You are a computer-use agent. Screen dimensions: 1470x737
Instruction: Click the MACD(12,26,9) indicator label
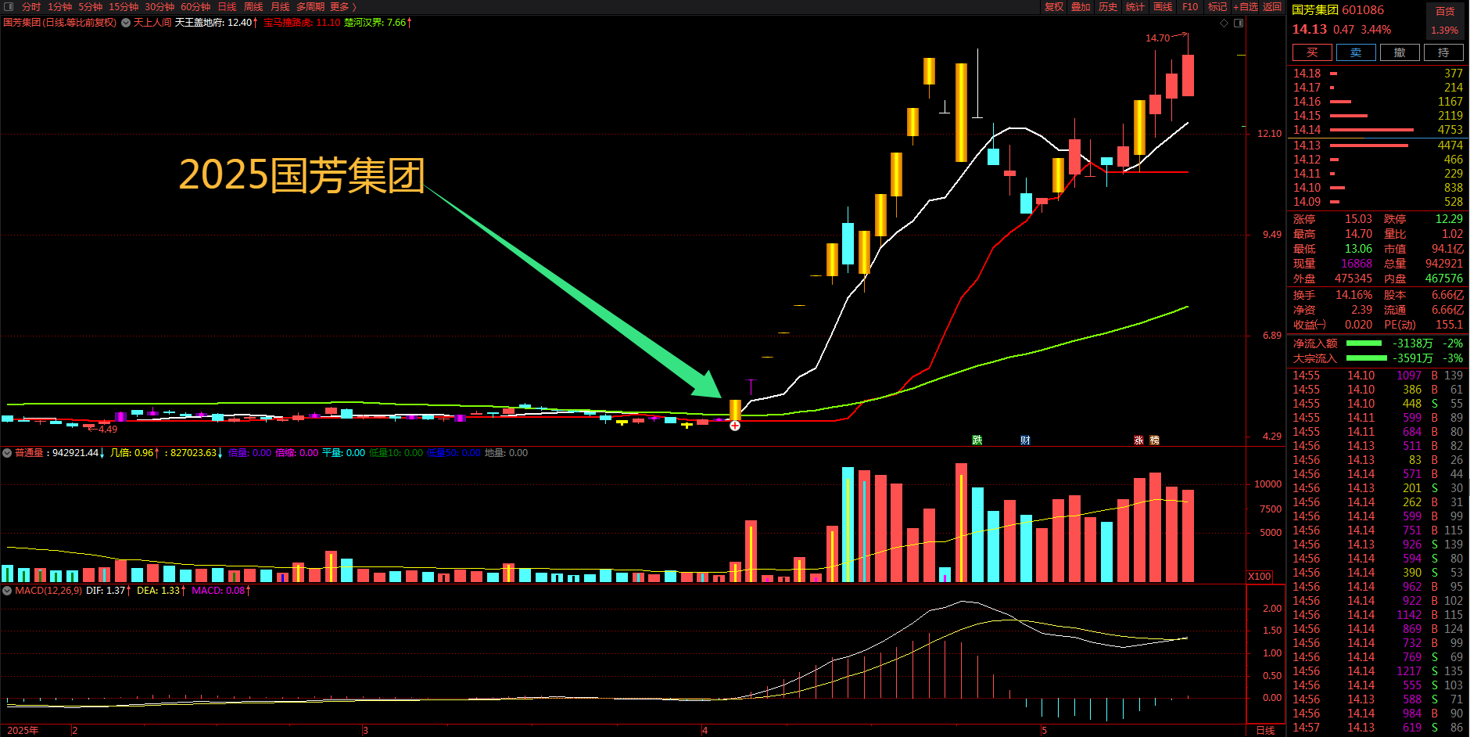48,591
